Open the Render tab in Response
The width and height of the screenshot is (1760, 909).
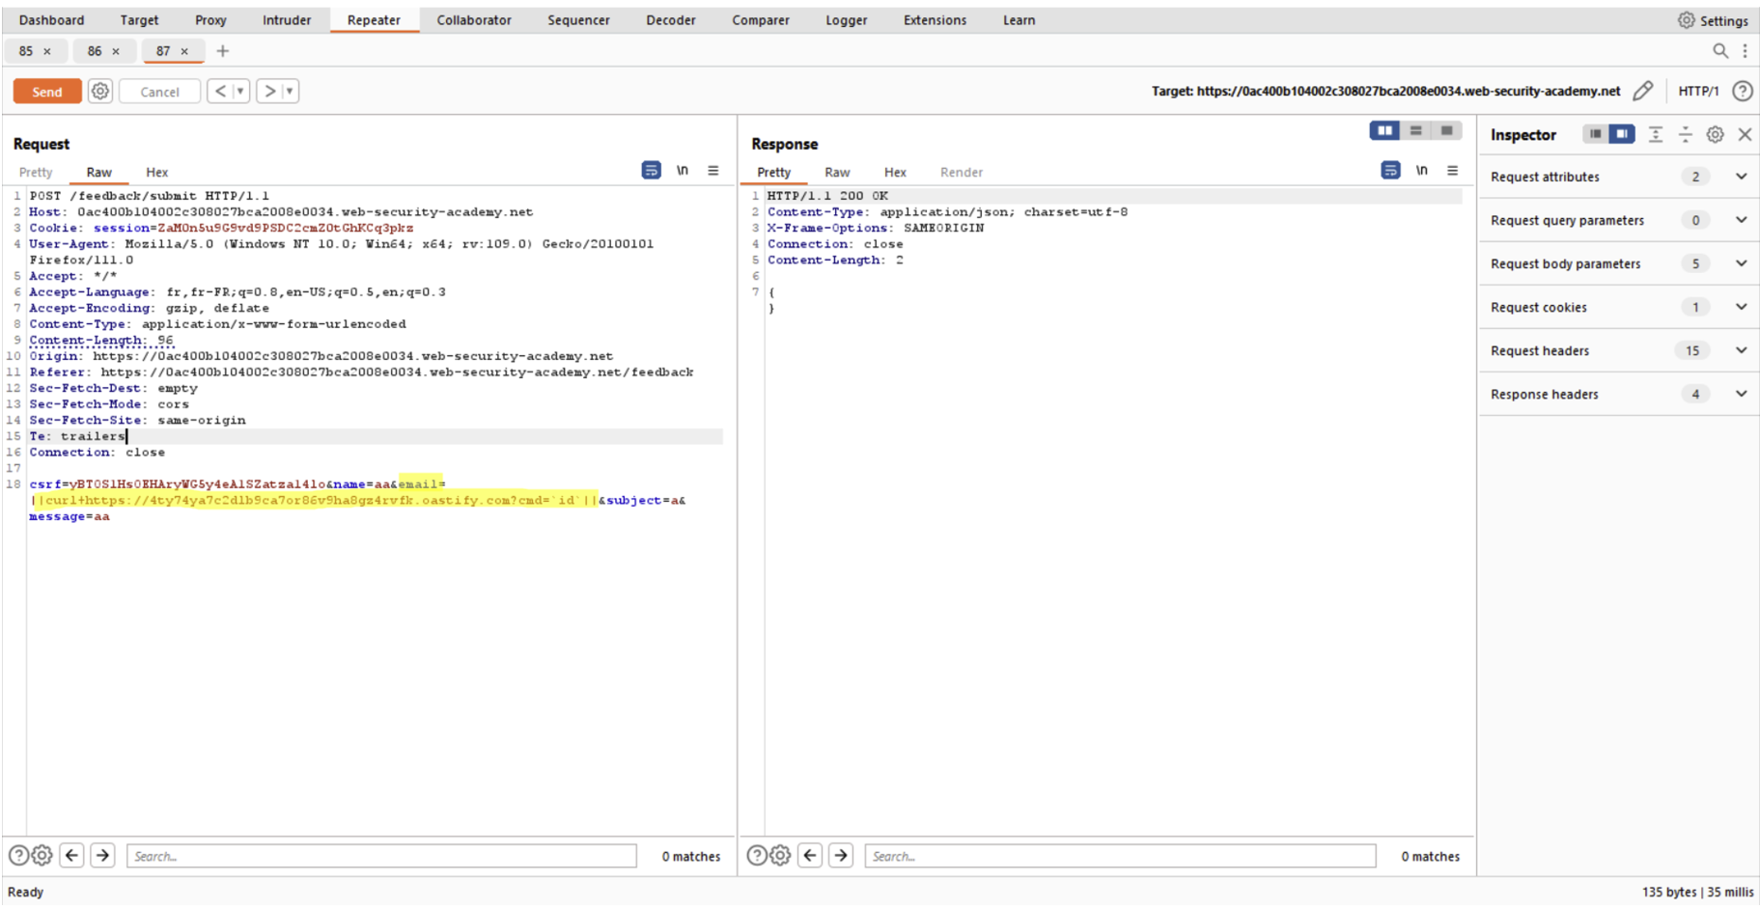tap(961, 173)
